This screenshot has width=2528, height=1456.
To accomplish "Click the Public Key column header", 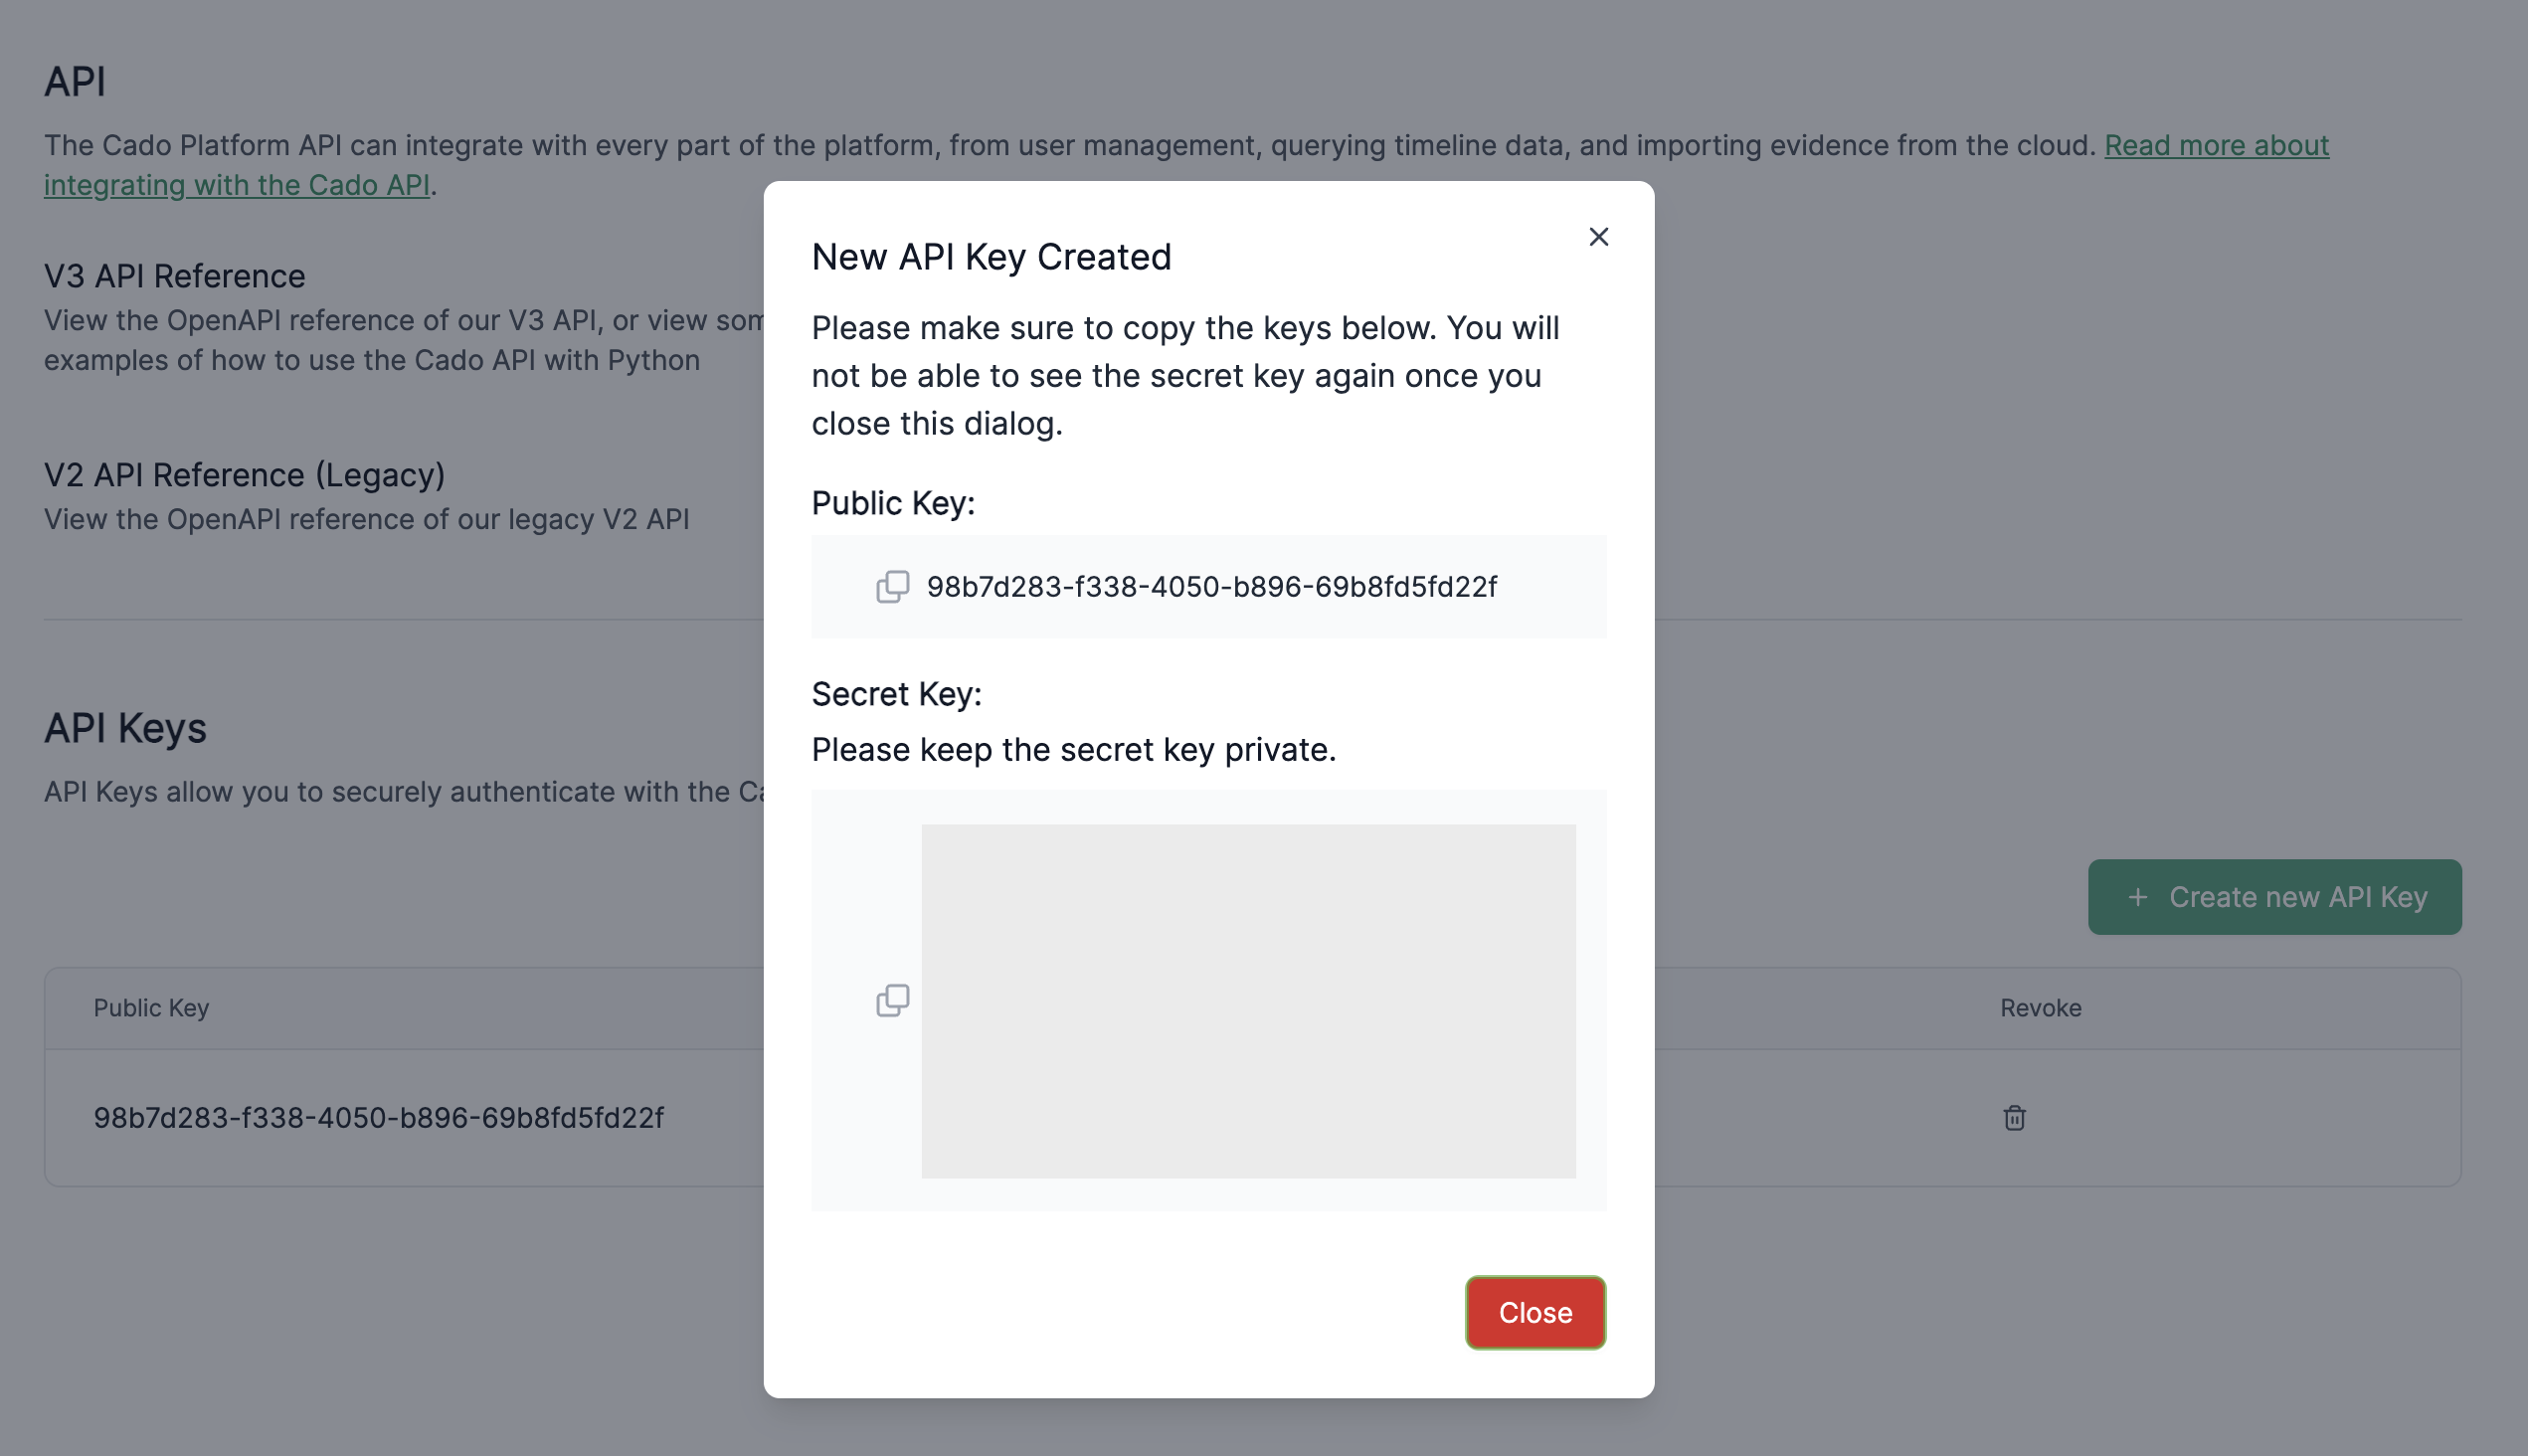I will point(151,1007).
